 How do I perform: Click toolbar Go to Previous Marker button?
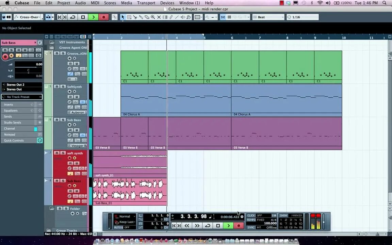pos(60,17)
